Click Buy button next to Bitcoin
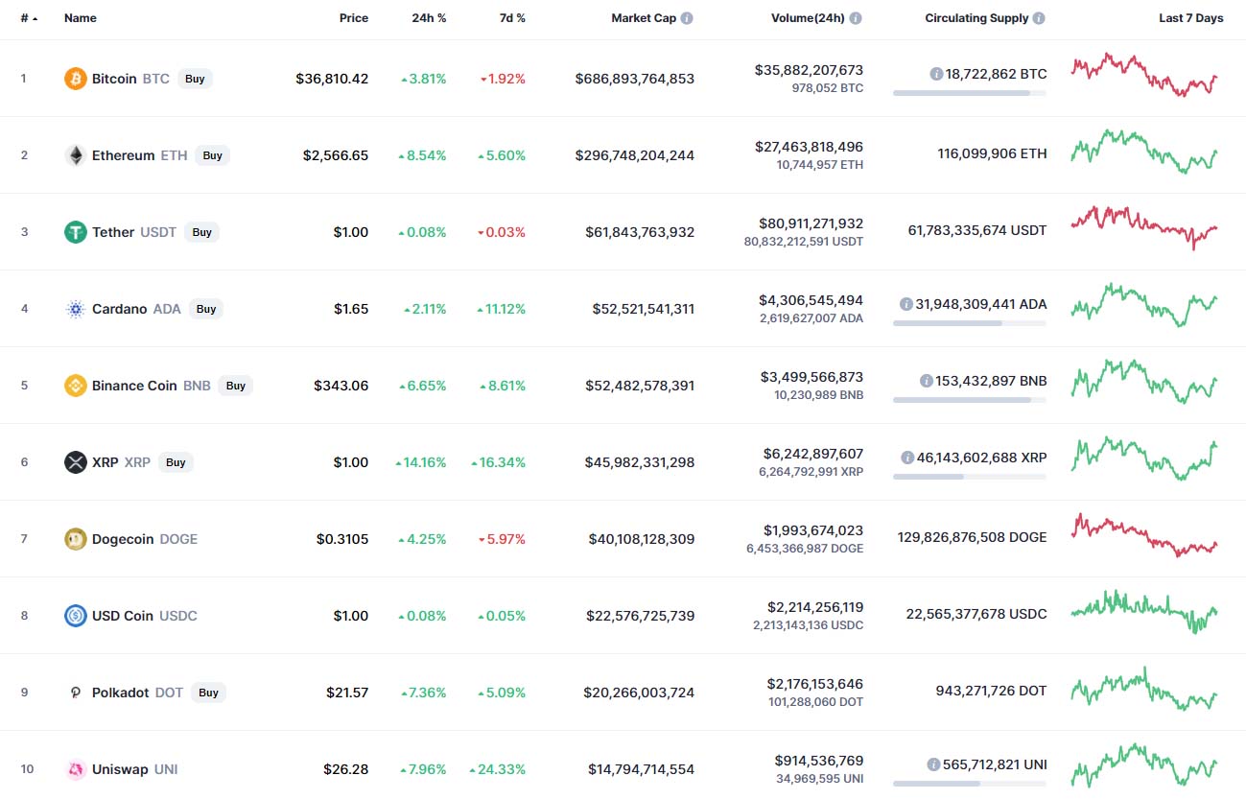This screenshot has height=799, width=1246. tap(195, 79)
